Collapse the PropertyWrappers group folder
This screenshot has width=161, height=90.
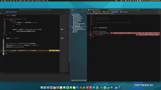coord(72,15)
